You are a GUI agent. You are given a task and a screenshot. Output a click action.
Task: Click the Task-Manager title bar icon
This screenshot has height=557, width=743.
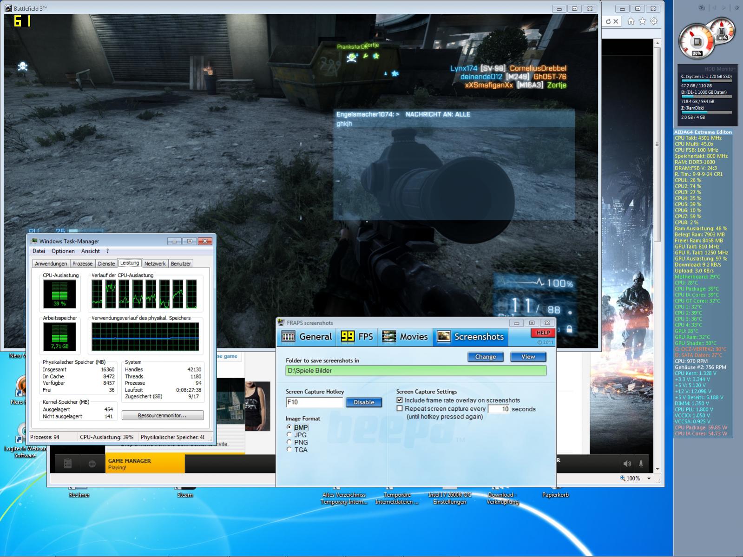coord(33,241)
